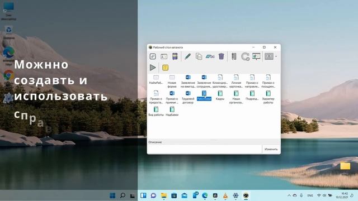Screen dimensions: 358x201
Task: Open Microsoft Store from the taskbar
Action: tap(174, 195)
